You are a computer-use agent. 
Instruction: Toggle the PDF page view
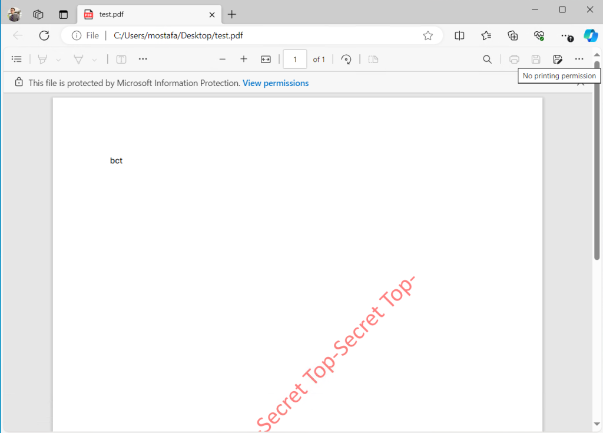[373, 60]
